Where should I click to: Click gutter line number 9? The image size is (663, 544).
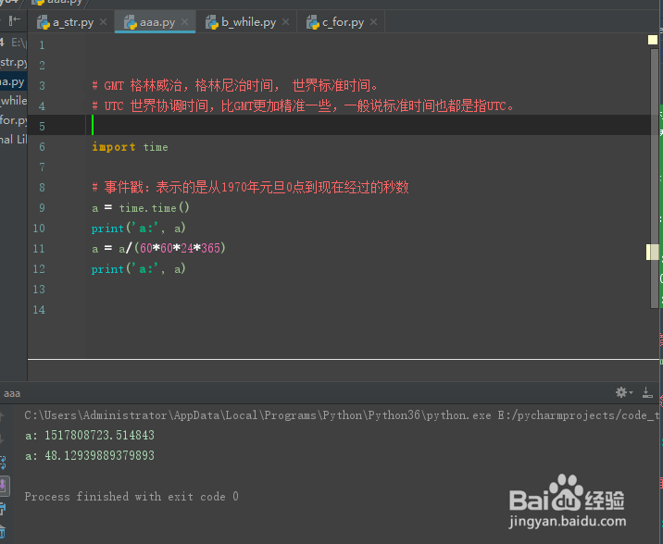42,208
